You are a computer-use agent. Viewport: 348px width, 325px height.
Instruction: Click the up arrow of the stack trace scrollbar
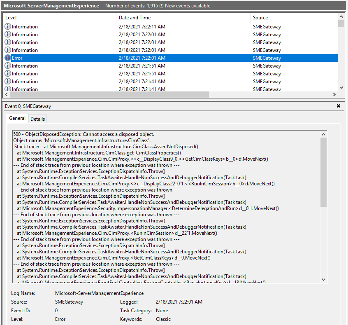pyautogui.click(x=323, y=134)
